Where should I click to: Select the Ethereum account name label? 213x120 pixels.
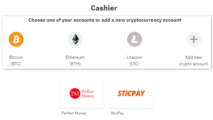(x=75, y=57)
